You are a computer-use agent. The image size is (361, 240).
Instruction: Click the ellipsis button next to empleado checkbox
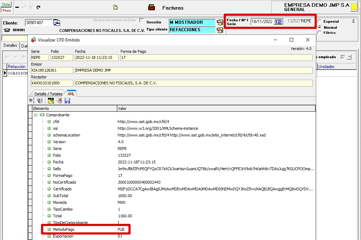tap(349, 57)
